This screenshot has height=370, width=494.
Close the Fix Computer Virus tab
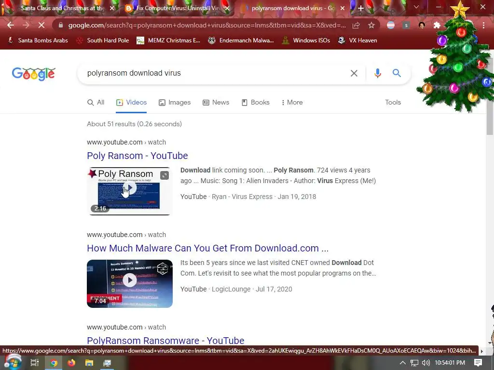click(228, 8)
